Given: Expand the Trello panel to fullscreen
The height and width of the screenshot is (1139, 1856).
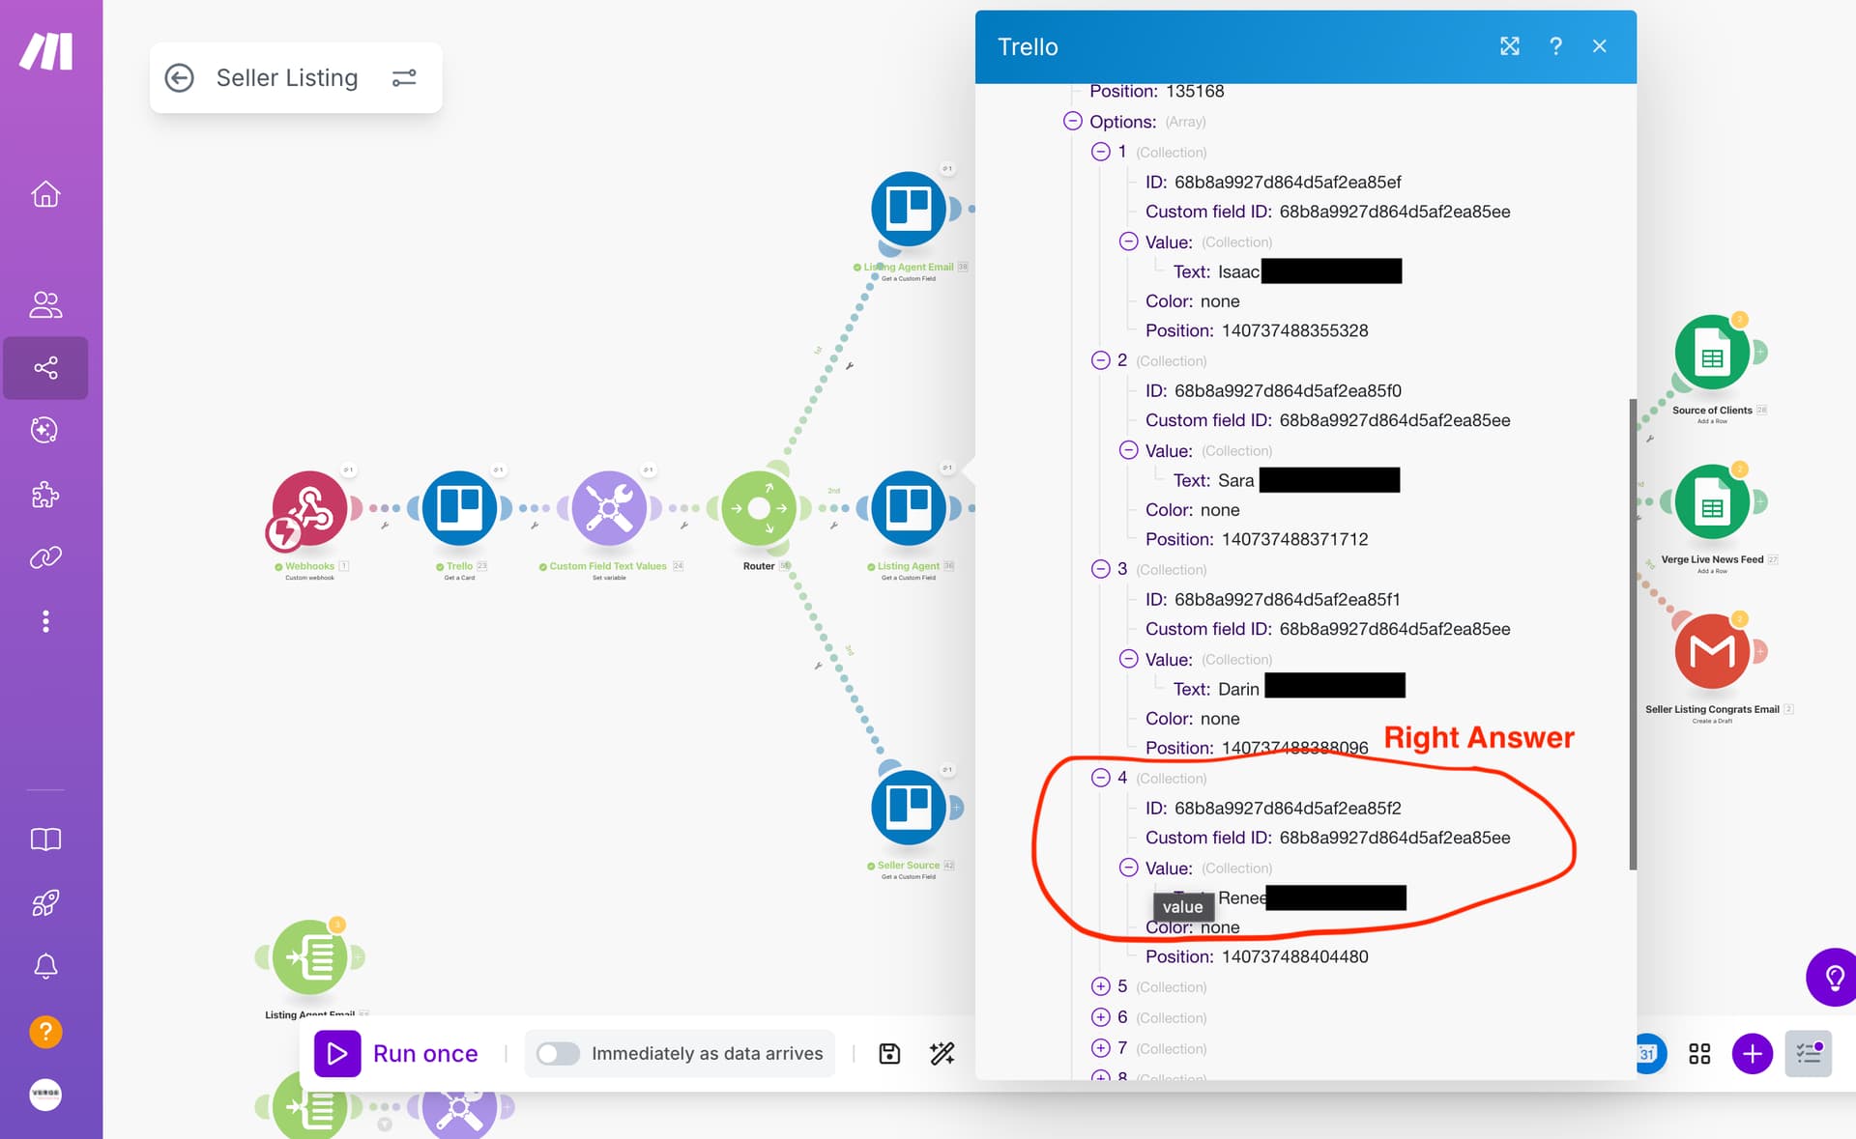Looking at the screenshot, I should [x=1510, y=46].
